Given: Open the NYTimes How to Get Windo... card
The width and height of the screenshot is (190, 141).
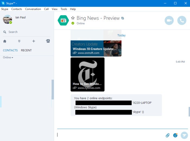Looking at the screenshot, I should pos(87,74).
